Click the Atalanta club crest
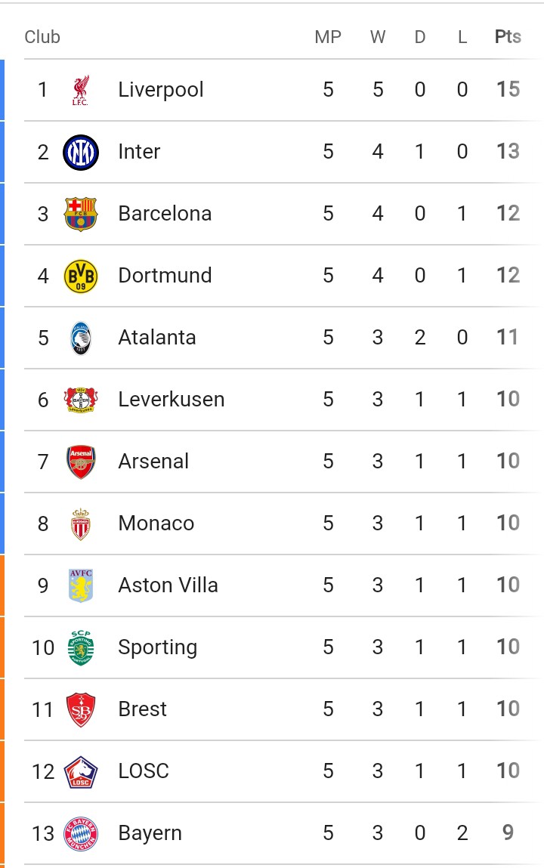Screen dimensions: 544x868 [81, 338]
